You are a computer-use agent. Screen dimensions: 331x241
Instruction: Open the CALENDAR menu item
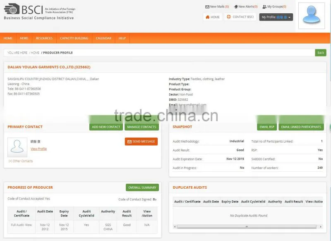(103, 38)
